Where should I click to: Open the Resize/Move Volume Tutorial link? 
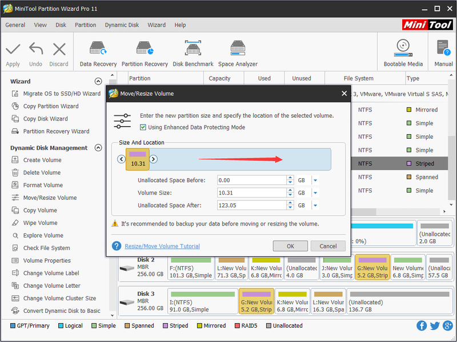point(162,246)
